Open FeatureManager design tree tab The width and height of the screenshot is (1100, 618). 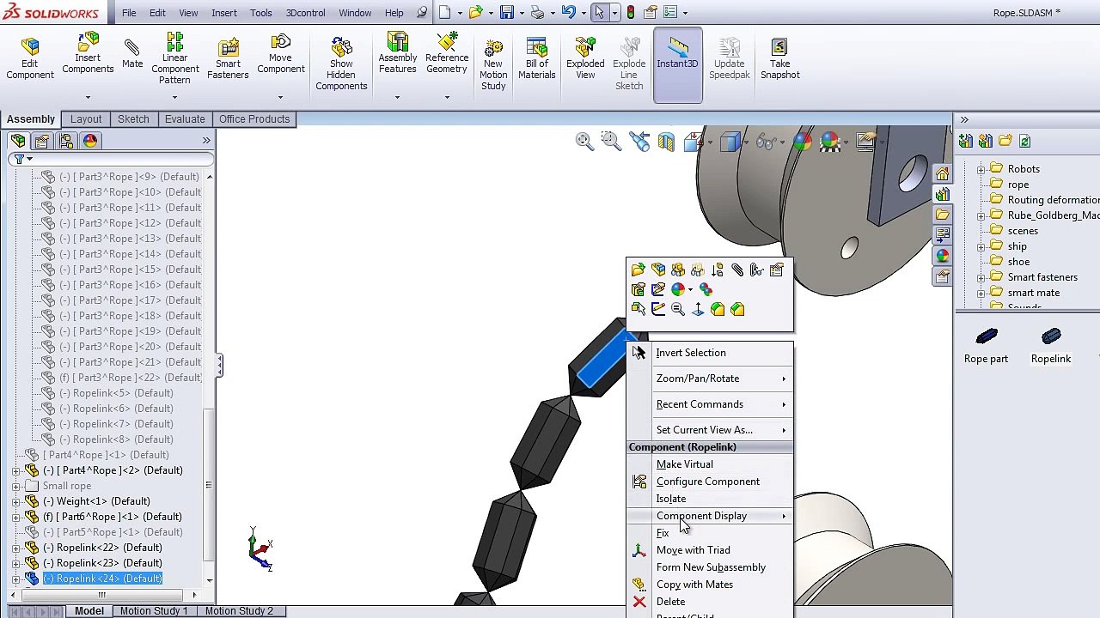tap(18, 141)
